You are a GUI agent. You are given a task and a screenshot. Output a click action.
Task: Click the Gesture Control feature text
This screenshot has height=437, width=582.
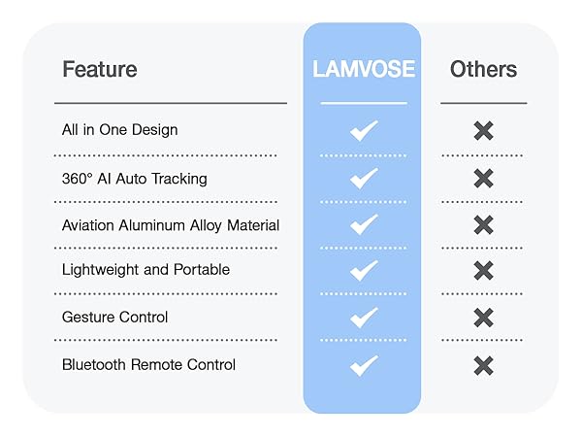114,318
